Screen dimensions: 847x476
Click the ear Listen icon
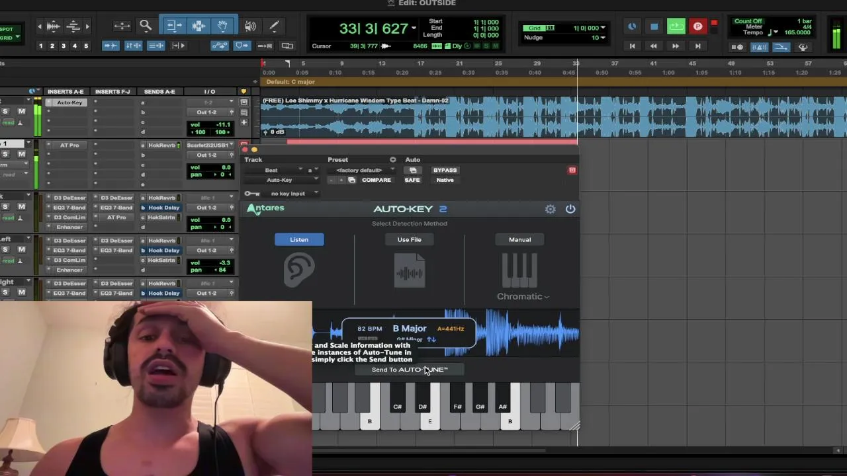299,271
